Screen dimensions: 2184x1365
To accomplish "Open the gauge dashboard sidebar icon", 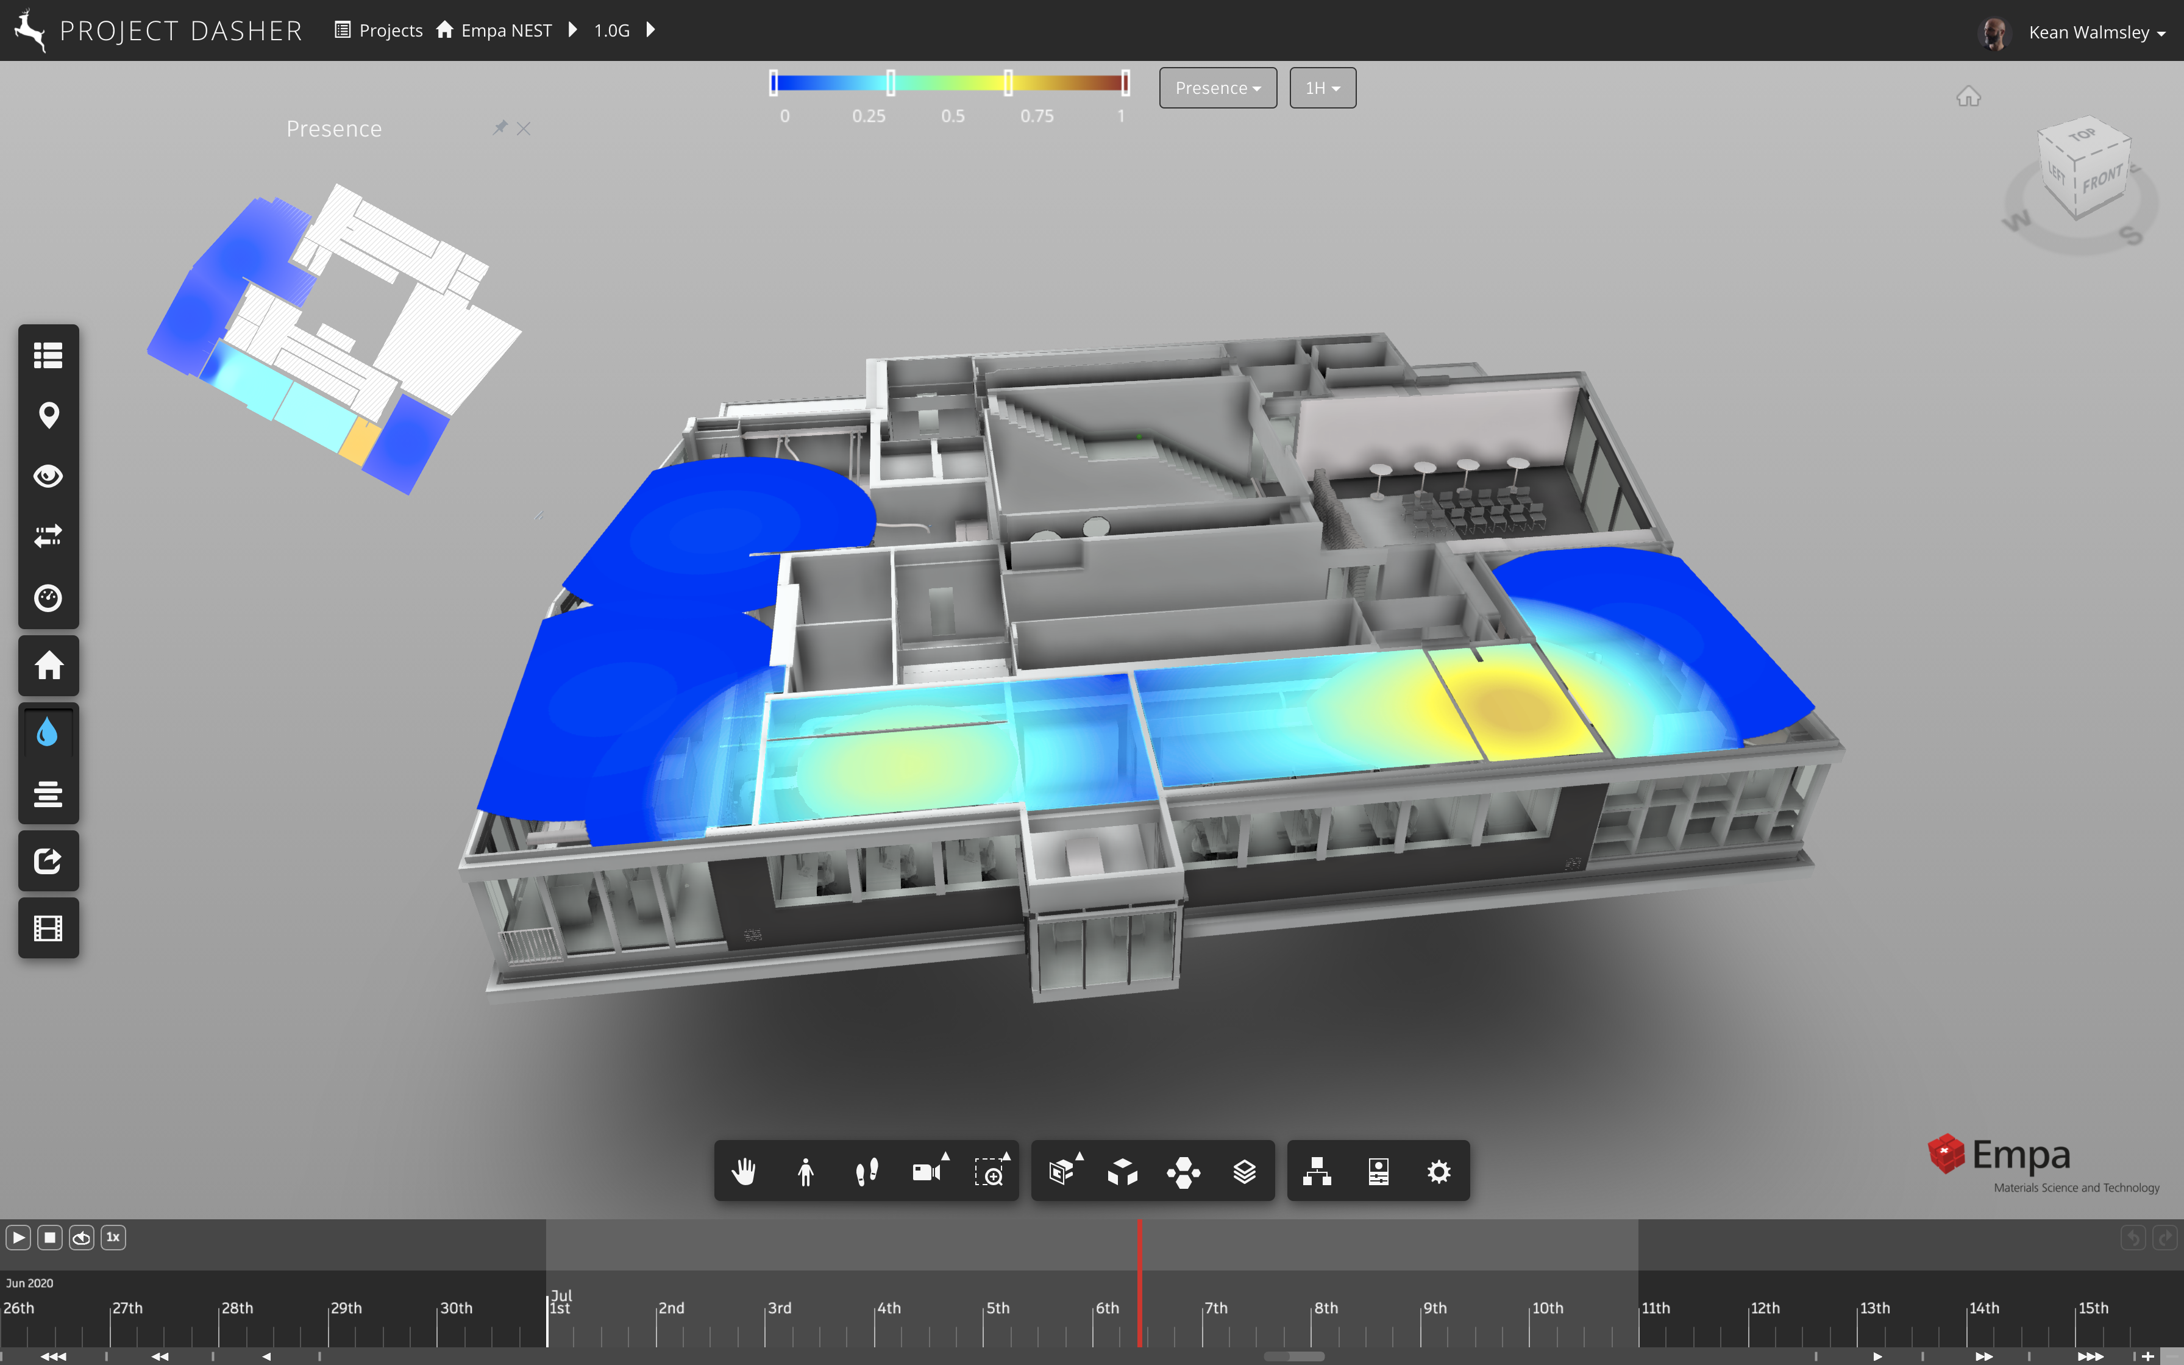I will click(49, 597).
